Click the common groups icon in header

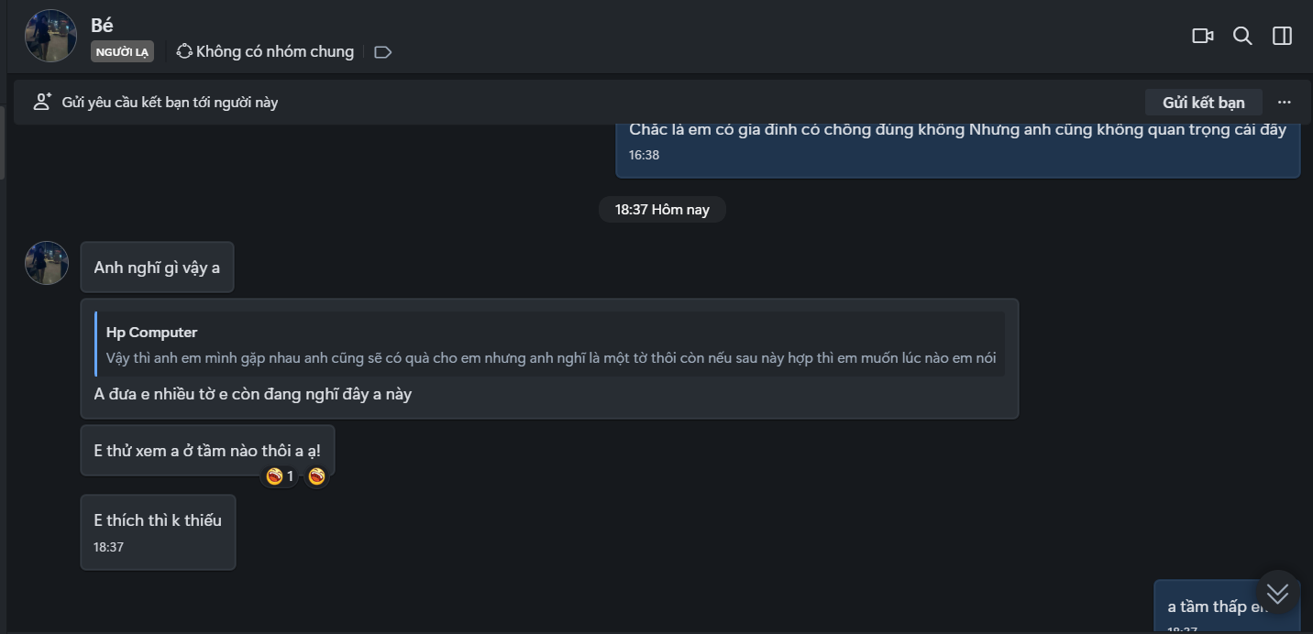(x=184, y=51)
